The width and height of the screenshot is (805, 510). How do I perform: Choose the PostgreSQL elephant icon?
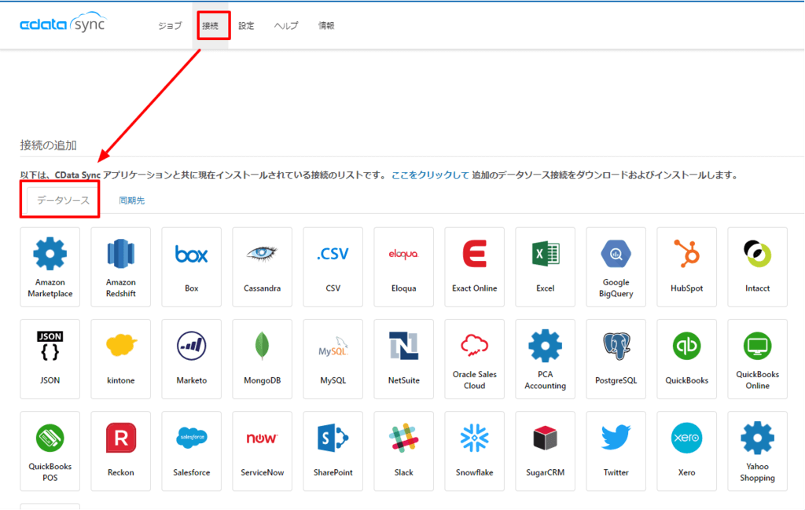pyautogui.click(x=616, y=346)
